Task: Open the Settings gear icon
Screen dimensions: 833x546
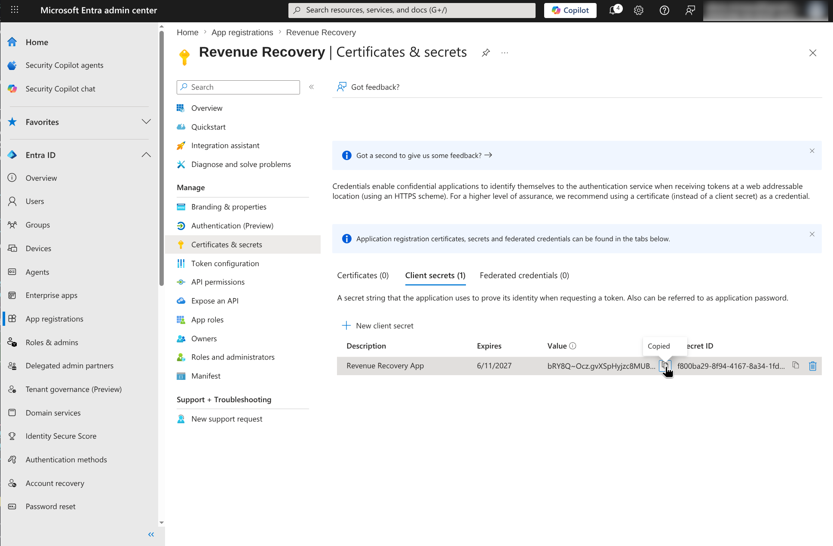Action: tap(639, 10)
